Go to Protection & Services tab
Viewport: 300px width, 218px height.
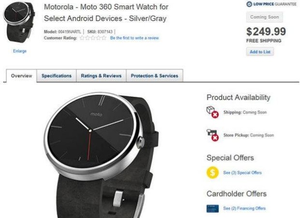coord(155,76)
